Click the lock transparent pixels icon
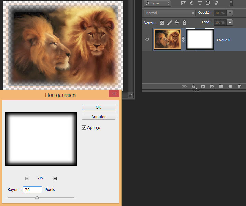This screenshot has width=246, height=206. click(x=162, y=23)
